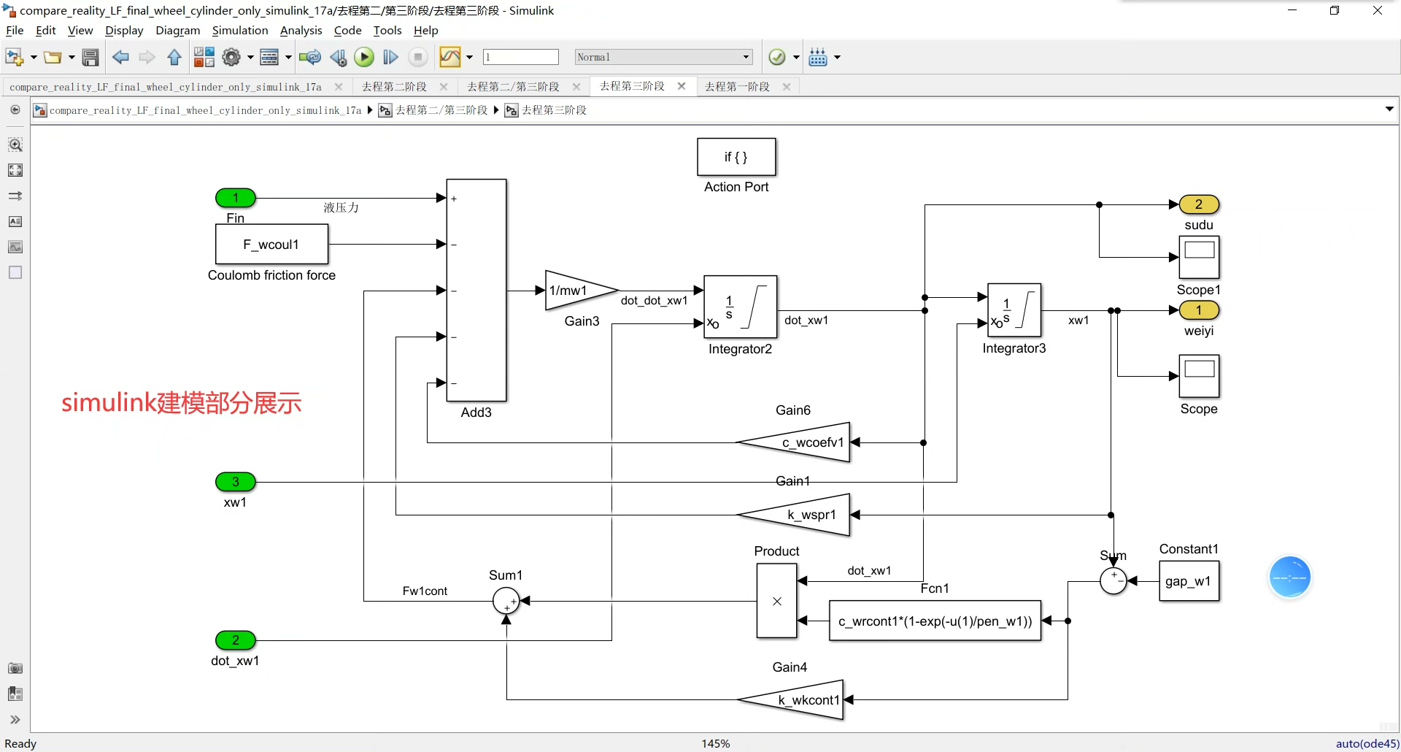This screenshot has width=1401, height=752.
Task: Click the Build Model icon
Action: pos(818,57)
